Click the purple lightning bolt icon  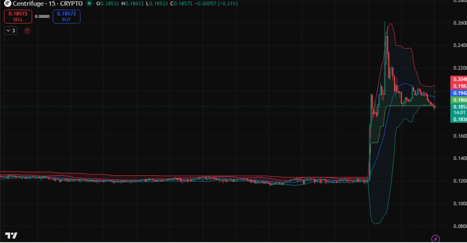[435, 239]
